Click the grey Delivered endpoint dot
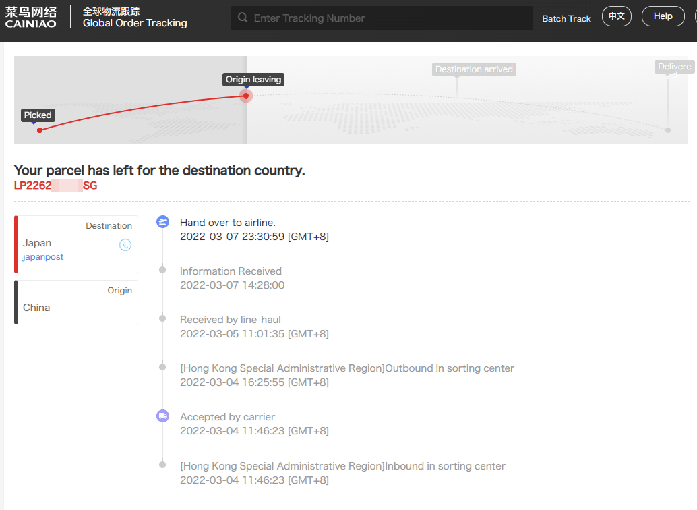Screen dimensions: 697x510 667,130
